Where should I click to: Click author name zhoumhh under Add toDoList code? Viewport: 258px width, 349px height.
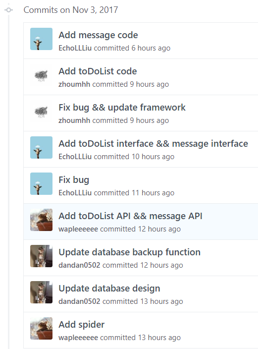[x=74, y=84]
